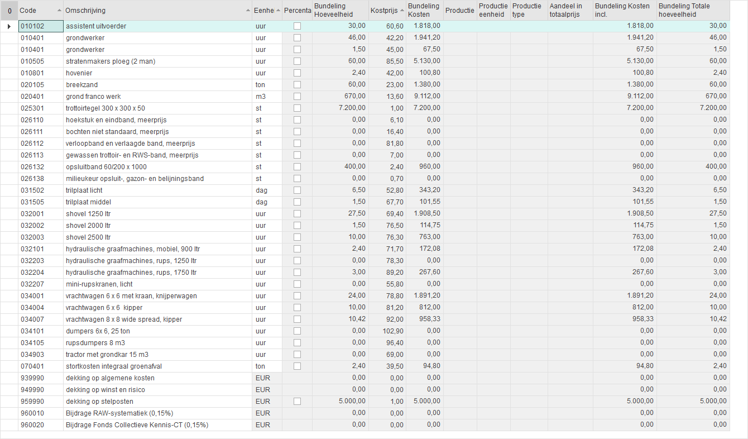Click the Bundeling Totale hoeveelheid column header
The width and height of the screenshot is (748, 439).
[693, 11]
